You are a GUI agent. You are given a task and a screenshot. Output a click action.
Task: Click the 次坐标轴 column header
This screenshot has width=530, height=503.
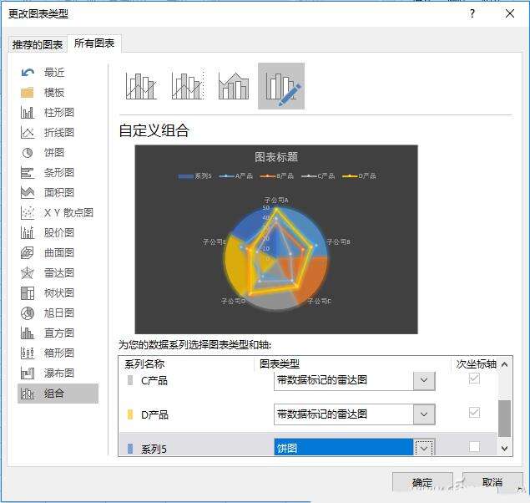click(x=477, y=364)
